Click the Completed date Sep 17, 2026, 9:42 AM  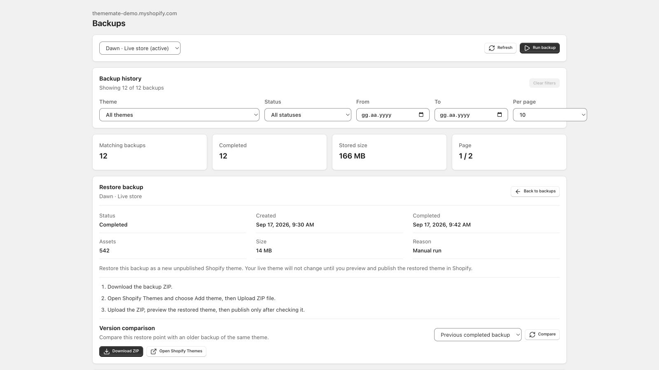pos(442,224)
